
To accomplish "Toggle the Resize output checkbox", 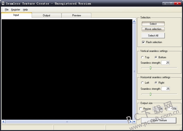I will (141, 109).
